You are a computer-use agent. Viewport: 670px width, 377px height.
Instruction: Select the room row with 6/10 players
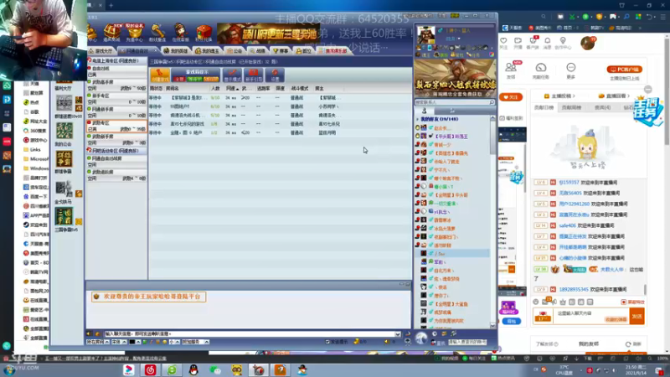pos(280,106)
